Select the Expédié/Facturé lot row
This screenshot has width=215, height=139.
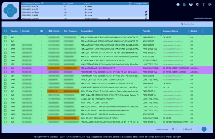pos(85,18)
